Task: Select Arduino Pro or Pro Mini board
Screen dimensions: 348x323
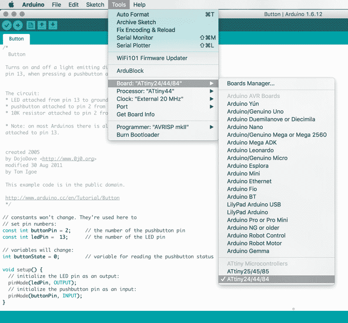Action: (277, 220)
